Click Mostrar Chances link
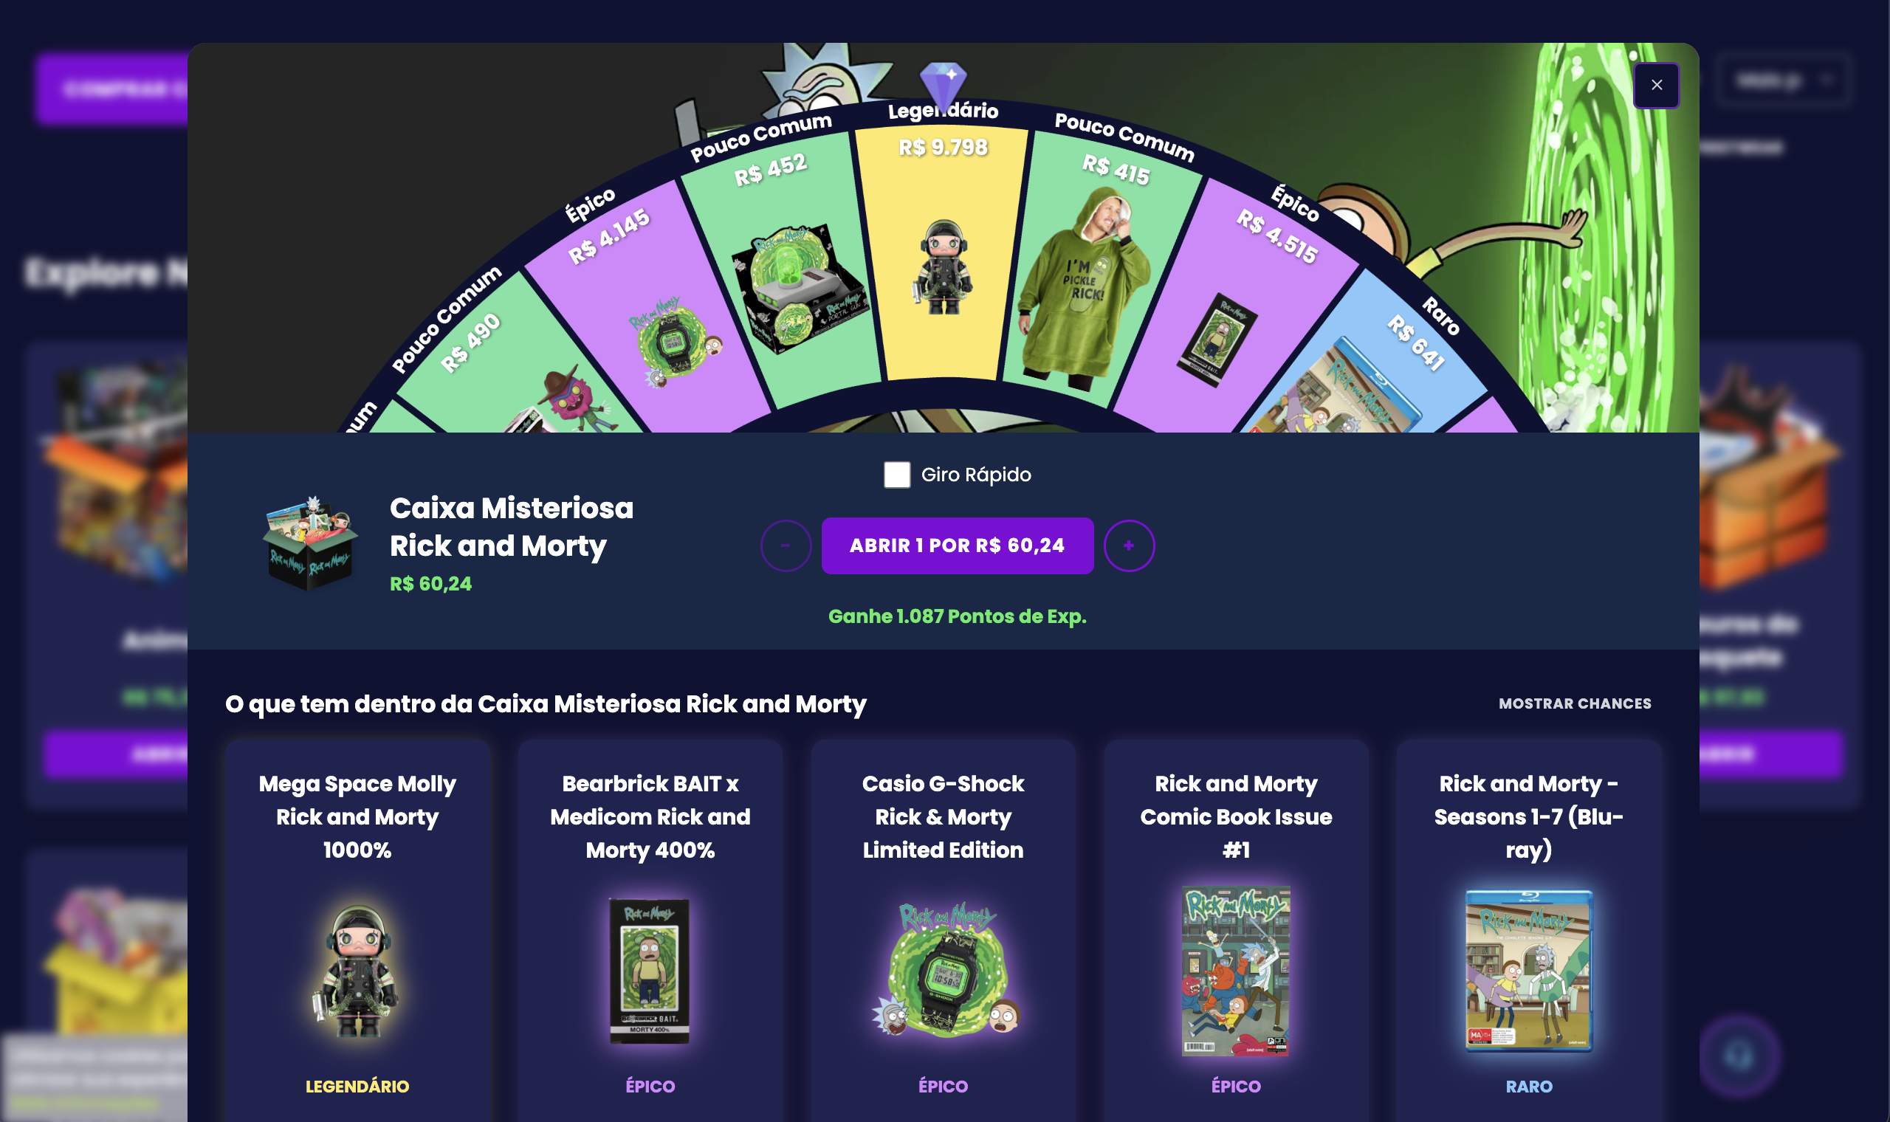Viewport: 1890px width, 1122px height. pyautogui.click(x=1575, y=703)
